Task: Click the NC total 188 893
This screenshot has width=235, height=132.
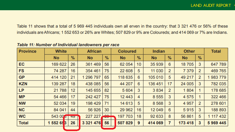Action: coord(219,110)
